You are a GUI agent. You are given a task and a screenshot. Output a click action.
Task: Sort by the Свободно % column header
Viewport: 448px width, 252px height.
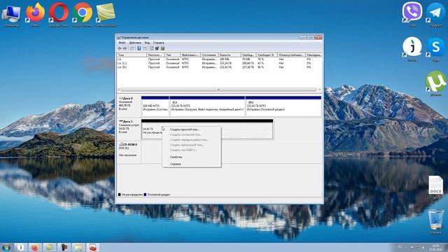coord(267,55)
